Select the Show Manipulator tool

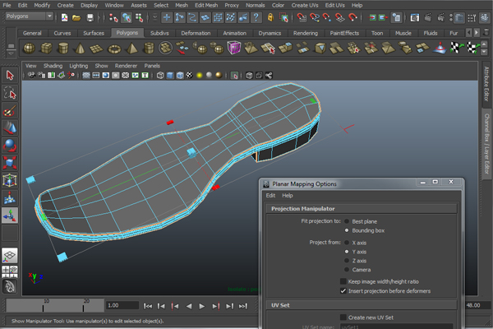(10, 215)
